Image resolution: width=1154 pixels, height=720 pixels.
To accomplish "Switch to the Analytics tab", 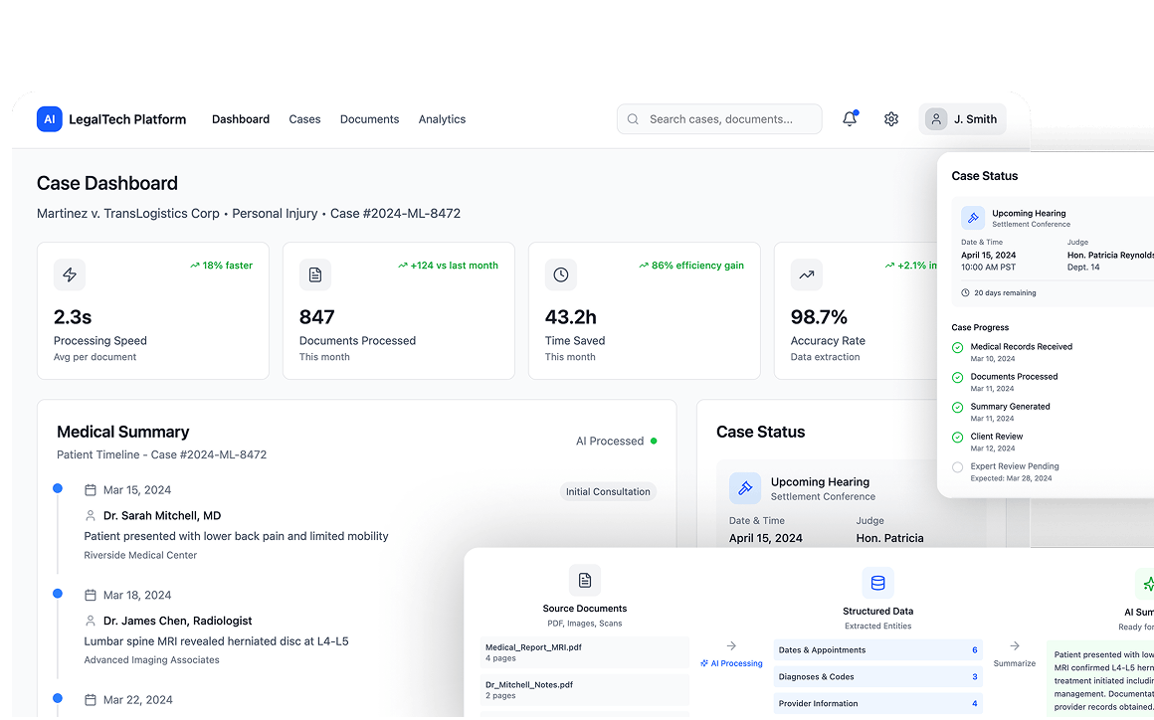I will click(x=442, y=118).
